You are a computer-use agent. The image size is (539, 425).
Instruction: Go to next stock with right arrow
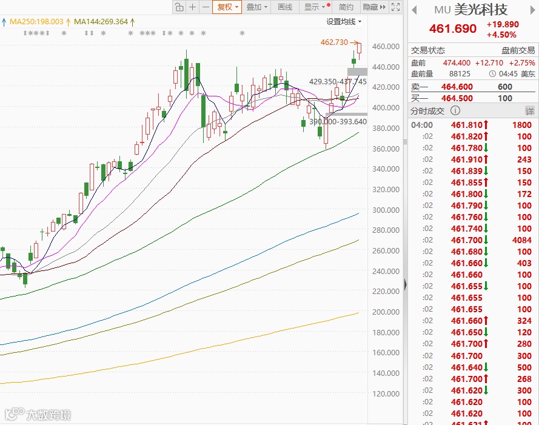[x=533, y=10]
